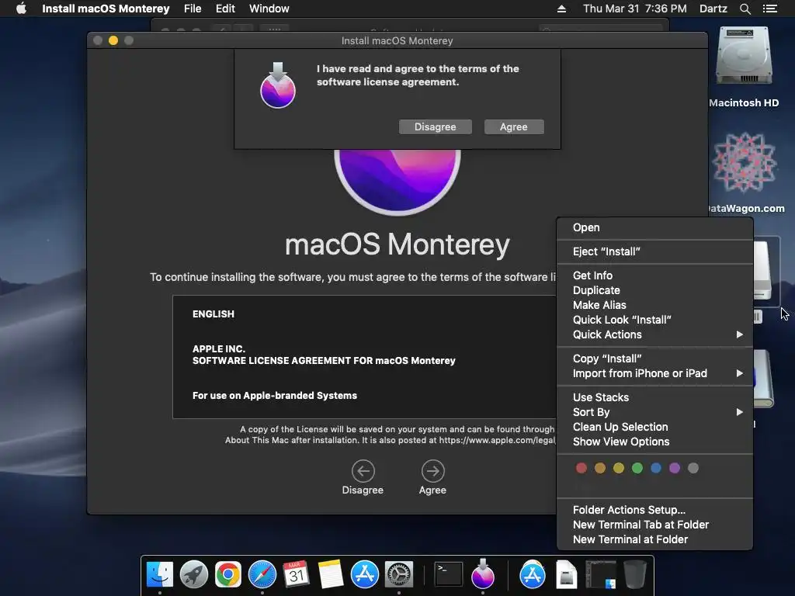This screenshot has width=795, height=596.
Task: Select Make Alias in context menu
Action: [654, 304]
